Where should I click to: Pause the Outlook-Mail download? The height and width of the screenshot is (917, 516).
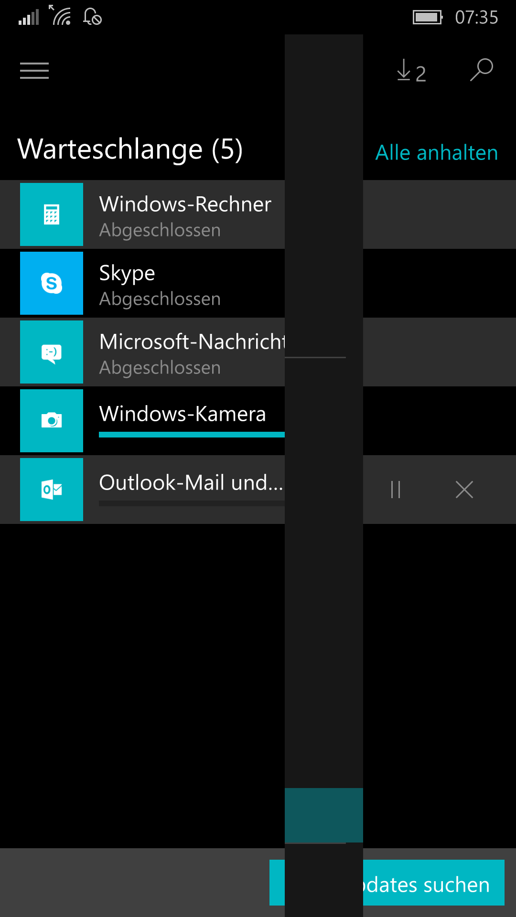click(396, 490)
